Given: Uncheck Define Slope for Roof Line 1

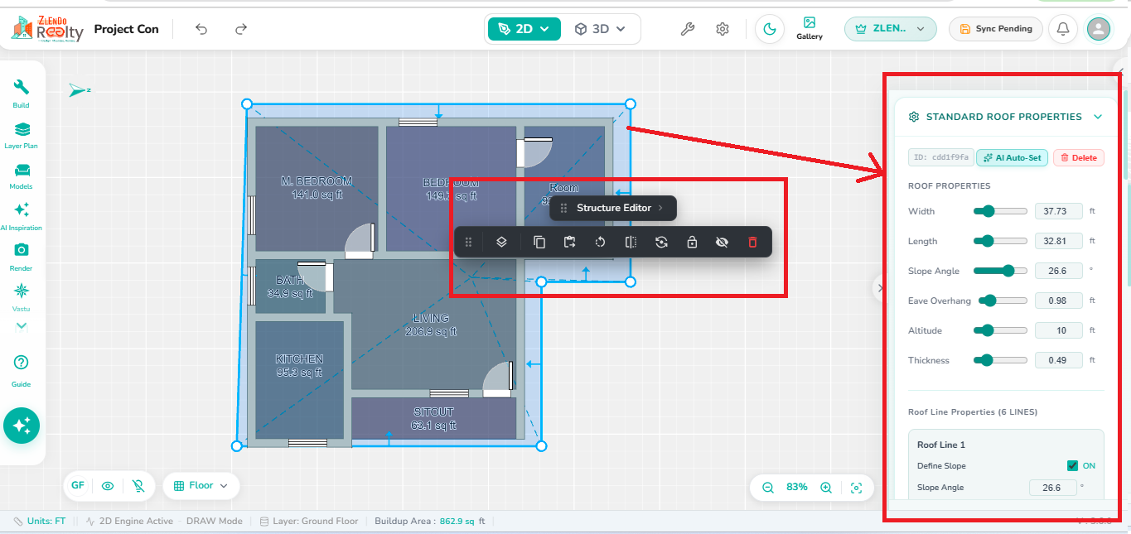Looking at the screenshot, I should pos(1072,466).
